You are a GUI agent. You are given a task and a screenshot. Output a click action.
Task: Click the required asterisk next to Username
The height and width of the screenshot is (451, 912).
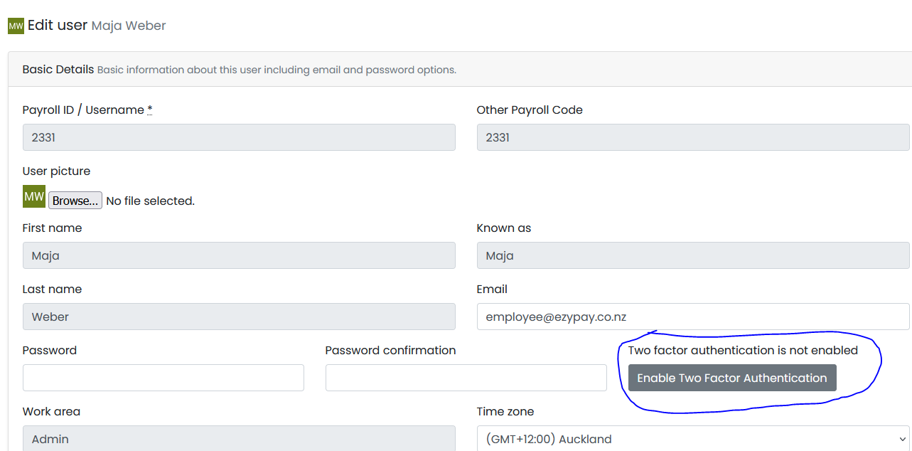150,110
